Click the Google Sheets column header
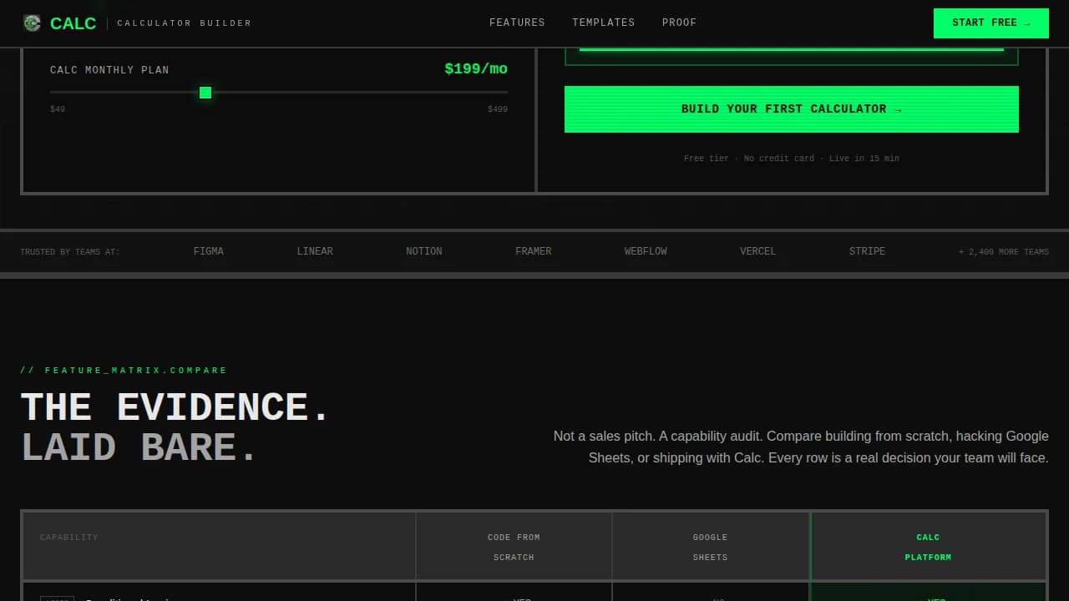This screenshot has width=1069, height=601. tap(711, 547)
